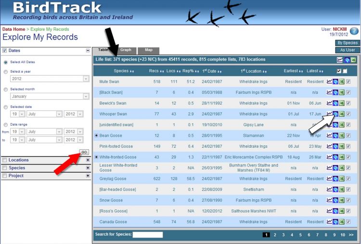
Task: Export entire life list to Excel
Action: click(353, 60)
